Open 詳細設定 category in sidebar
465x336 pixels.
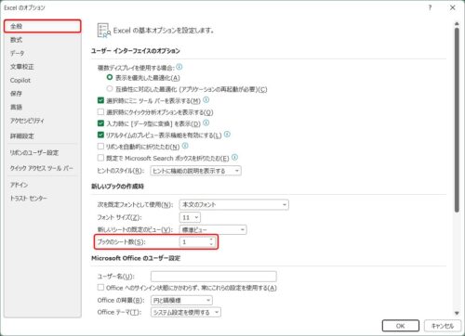(43, 136)
